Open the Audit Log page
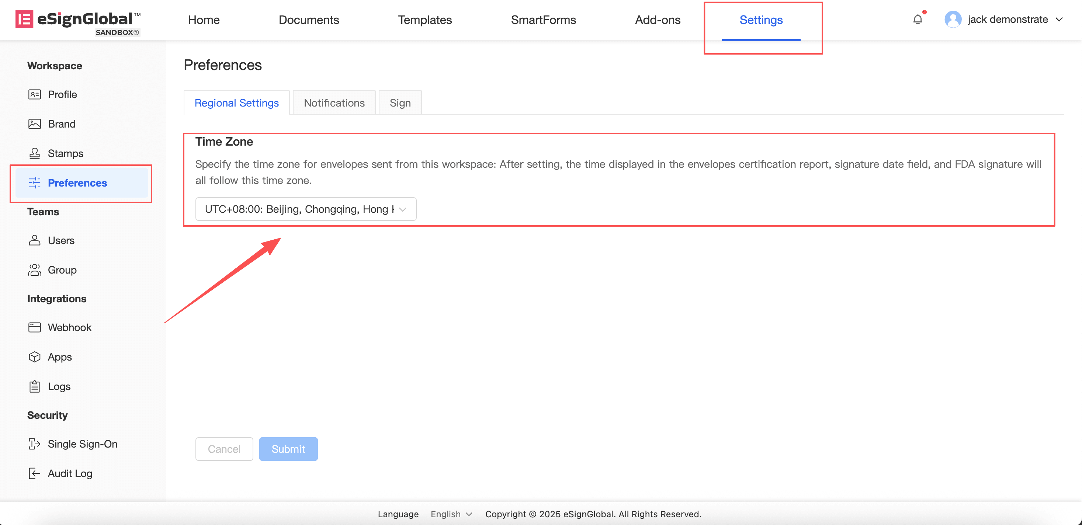This screenshot has width=1082, height=525. [x=70, y=473]
